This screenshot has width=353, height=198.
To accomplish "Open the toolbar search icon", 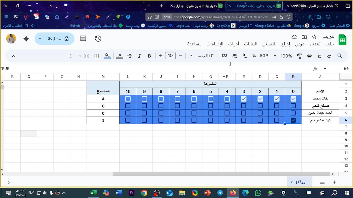I will [339, 56].
